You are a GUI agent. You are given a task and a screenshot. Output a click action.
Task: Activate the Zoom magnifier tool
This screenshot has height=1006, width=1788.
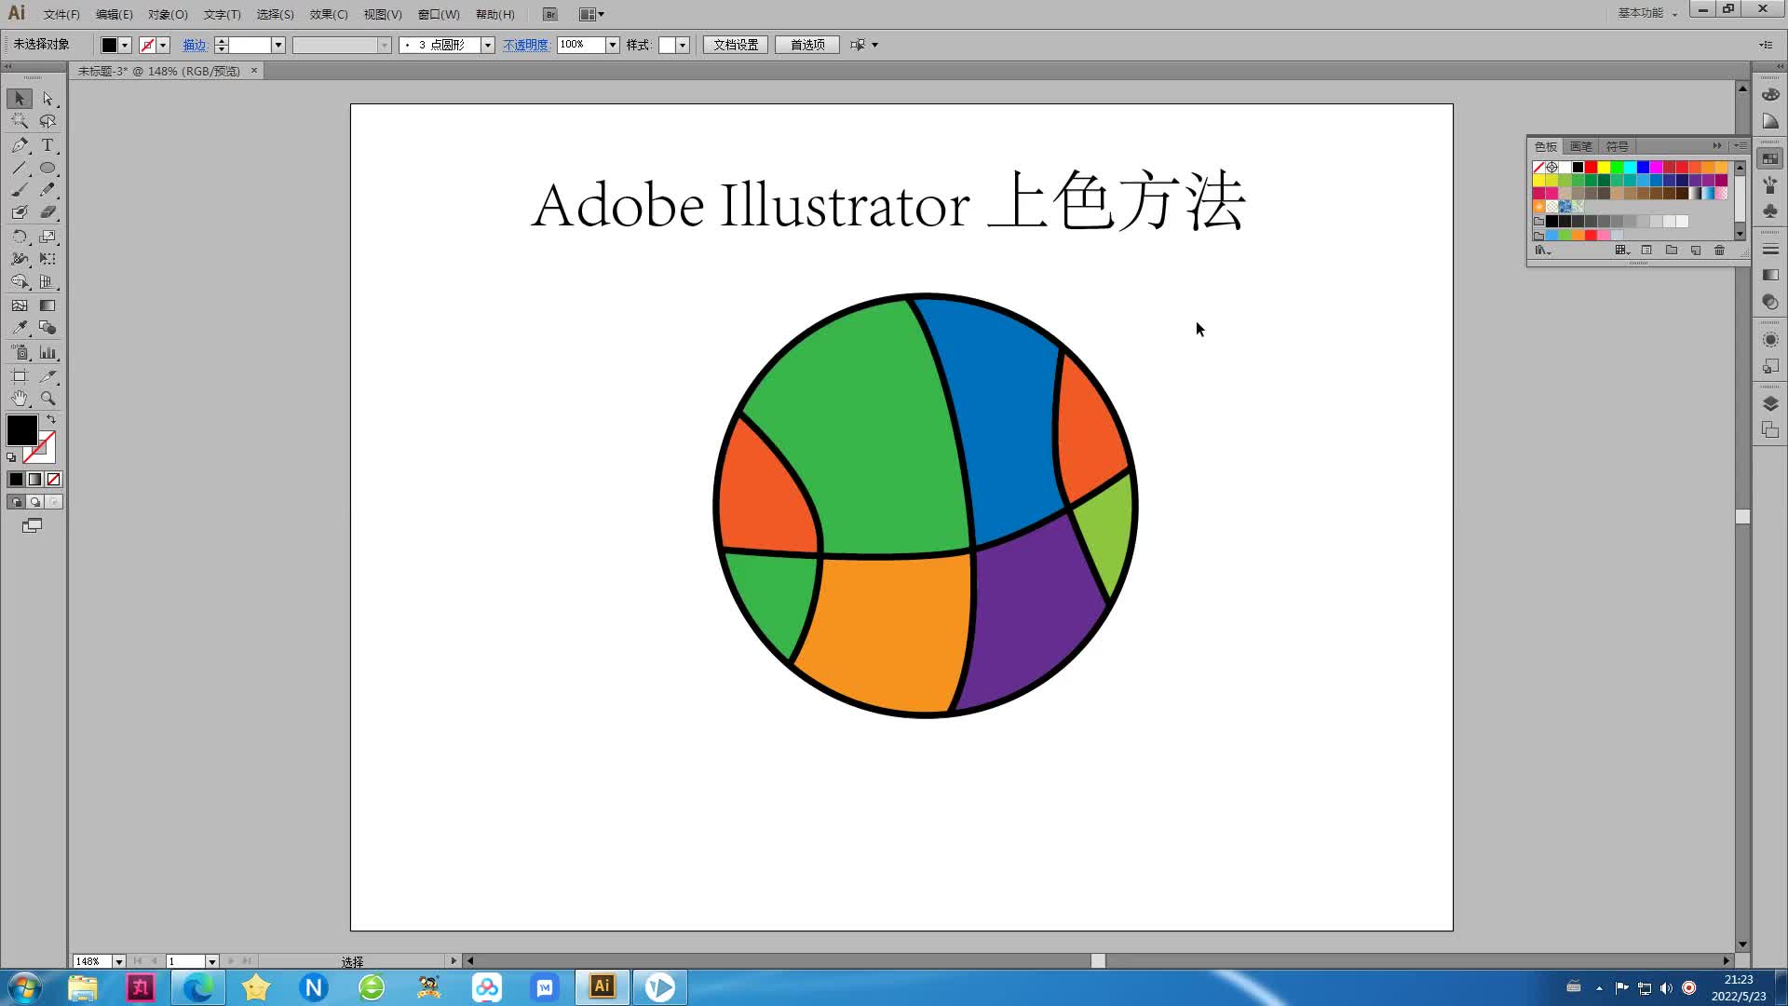coord(47,399)
